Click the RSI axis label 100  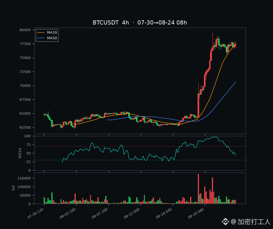27,136
